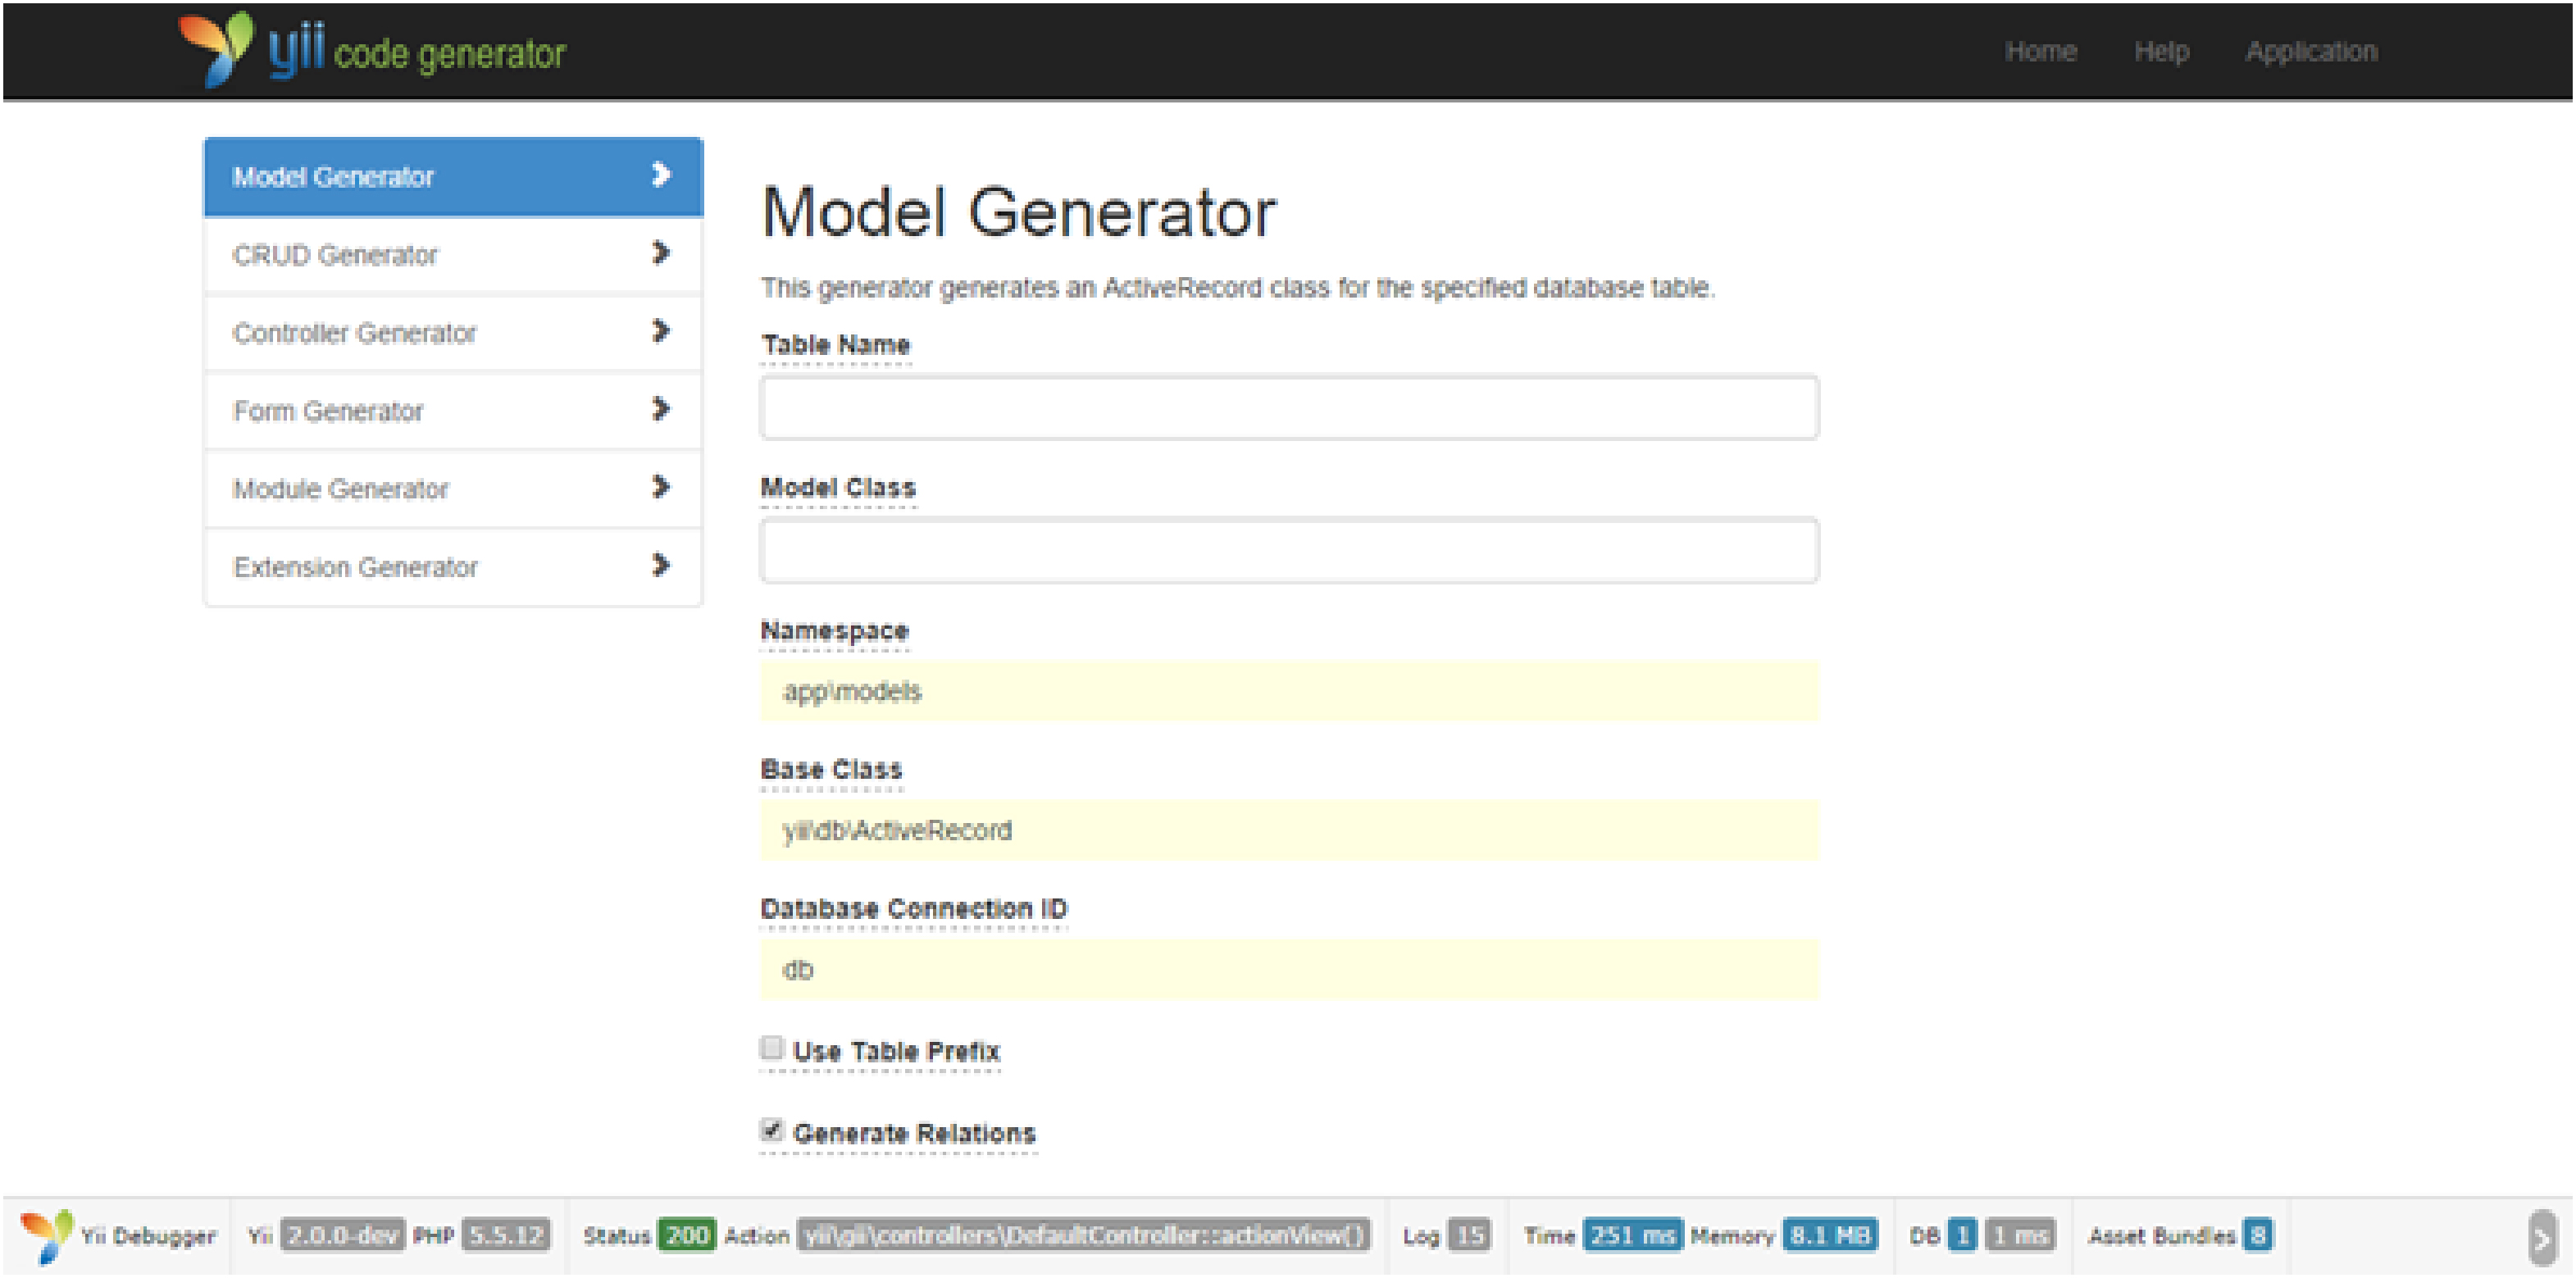Click chevron icon beside CRUD Generator
This screenshot has width=2576, height=1278.
point(660,253)
